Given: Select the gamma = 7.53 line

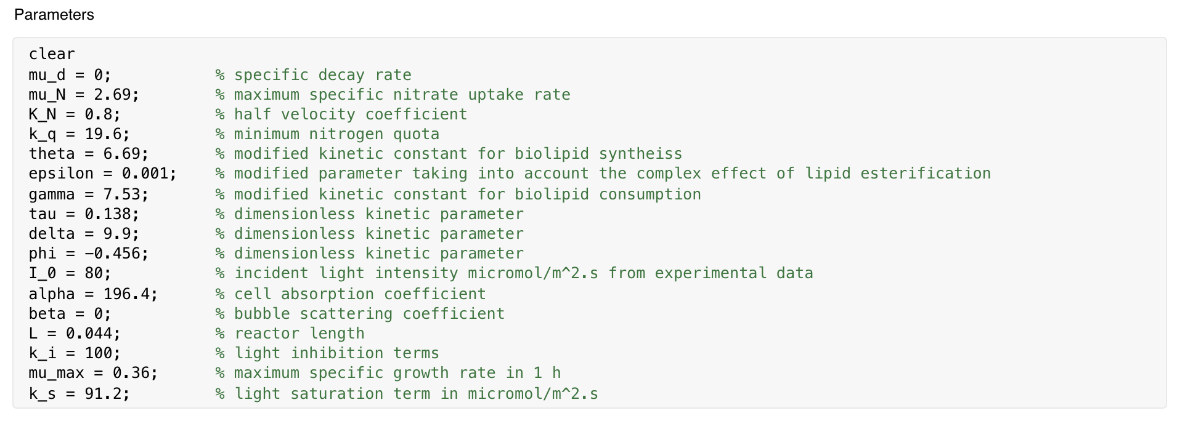Looking at the screenshot, I should coord(89,194).
